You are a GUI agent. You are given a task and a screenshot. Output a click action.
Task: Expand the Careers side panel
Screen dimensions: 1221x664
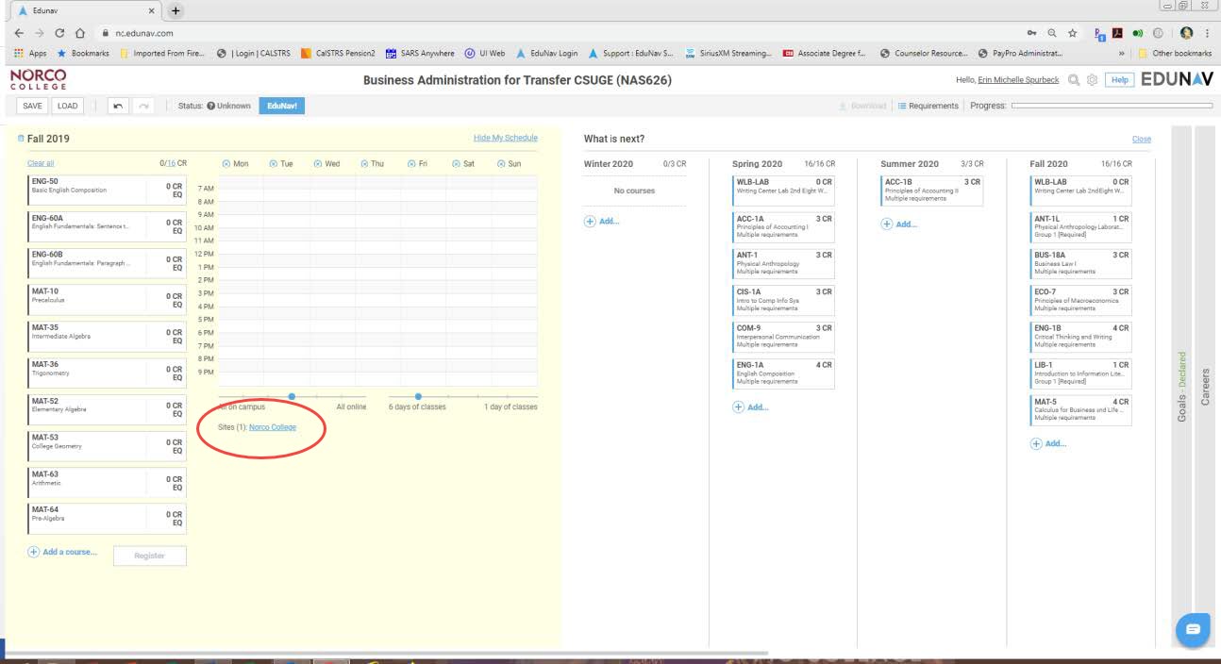[x=1205, y=387]
